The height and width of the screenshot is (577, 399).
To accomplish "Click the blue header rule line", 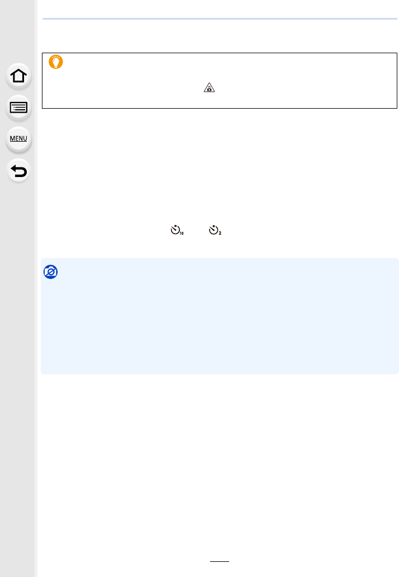I will [220, 18].
